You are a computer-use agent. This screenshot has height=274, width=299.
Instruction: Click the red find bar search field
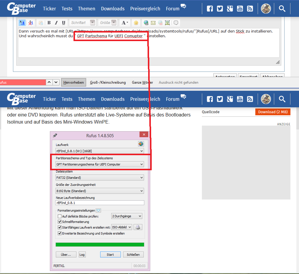(23, 82)
